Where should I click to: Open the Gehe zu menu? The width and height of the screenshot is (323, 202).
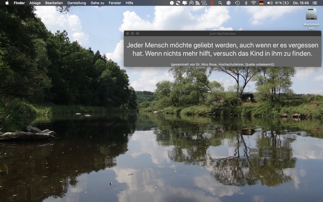(x=97, y=3)
